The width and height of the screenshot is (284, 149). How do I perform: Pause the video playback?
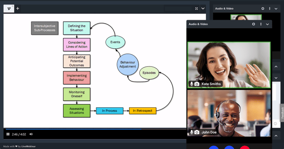tap(8, 134)
